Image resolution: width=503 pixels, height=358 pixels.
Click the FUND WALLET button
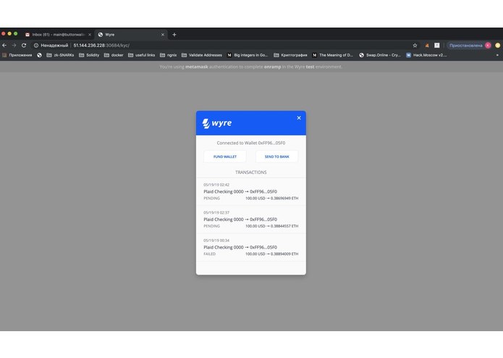pyautogui.click(x=225, y=157)
